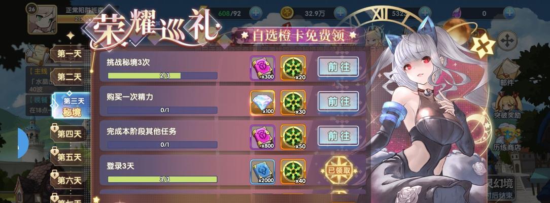Select the 第一天 tab
This screenshot has height=203, width=550.
point(69,54)
